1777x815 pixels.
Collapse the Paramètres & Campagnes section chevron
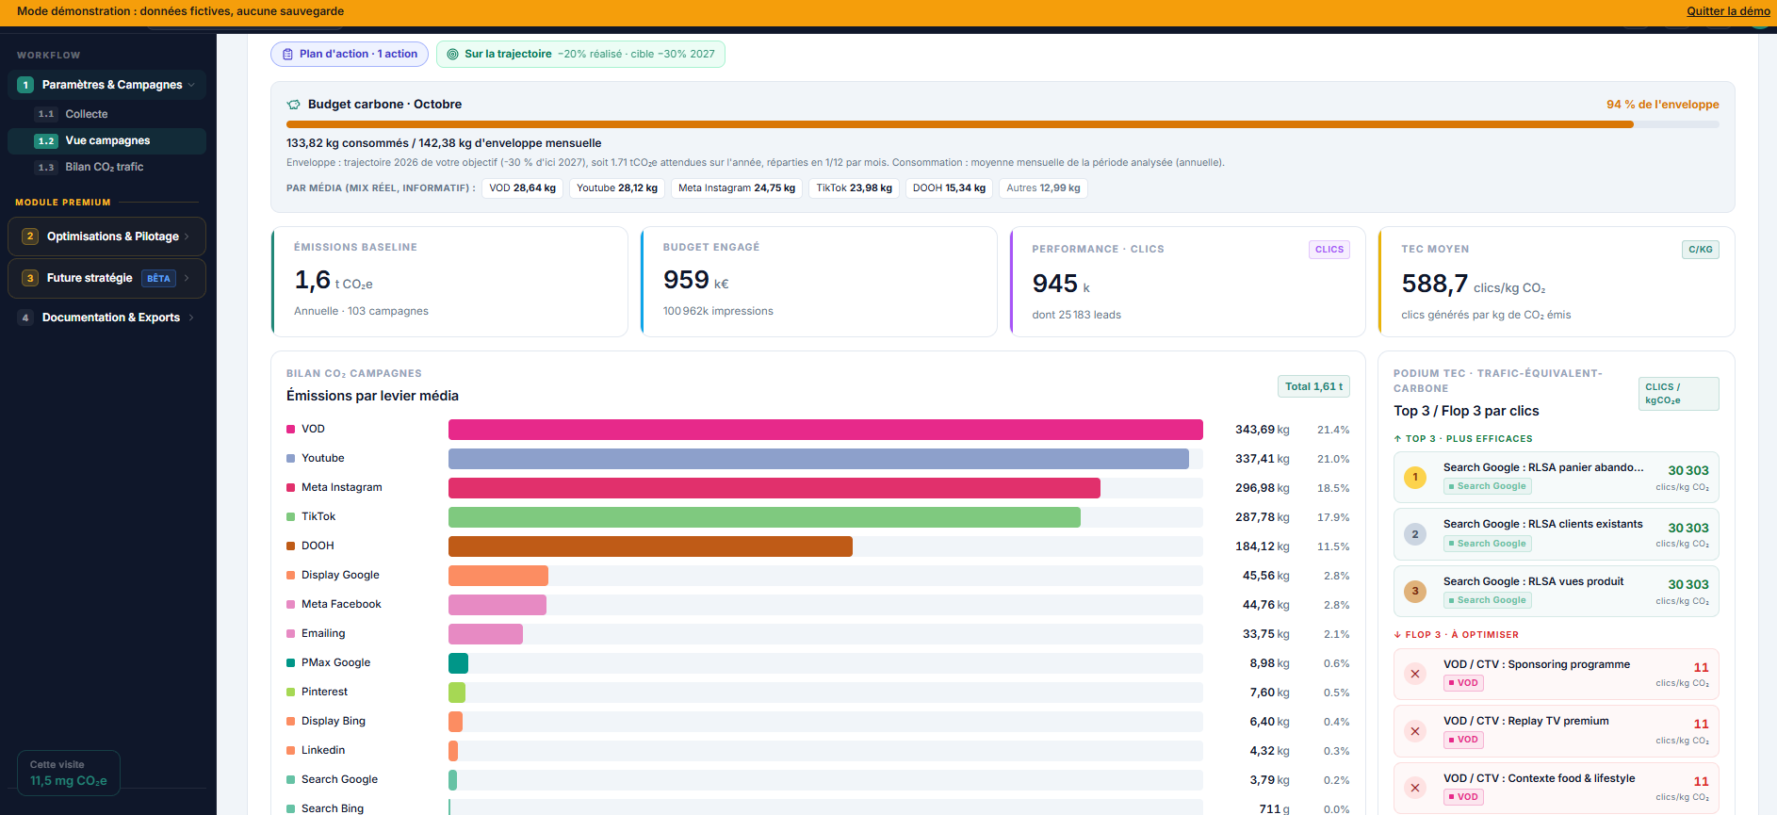192,85
